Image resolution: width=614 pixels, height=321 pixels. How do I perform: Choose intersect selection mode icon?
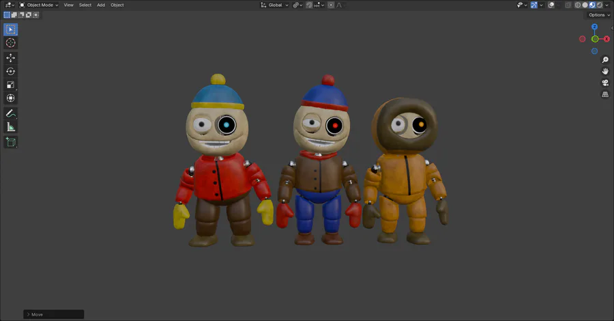point(35,15)
